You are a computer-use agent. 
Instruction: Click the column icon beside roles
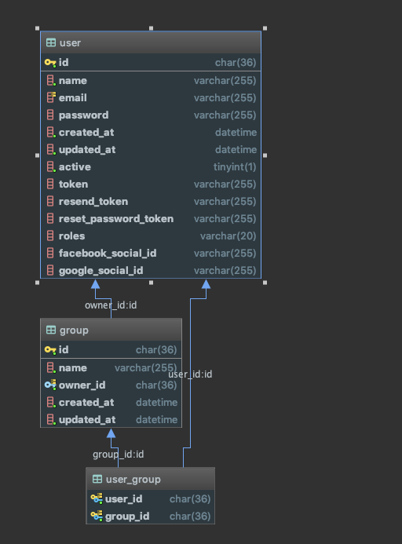click(50, 236)
